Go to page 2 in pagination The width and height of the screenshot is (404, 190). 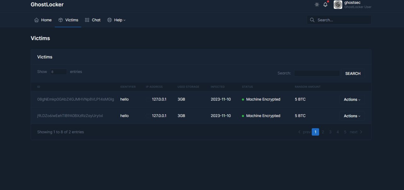coord(323,132)
